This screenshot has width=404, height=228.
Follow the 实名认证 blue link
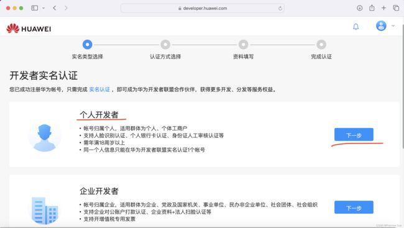(x=99, y=89)
